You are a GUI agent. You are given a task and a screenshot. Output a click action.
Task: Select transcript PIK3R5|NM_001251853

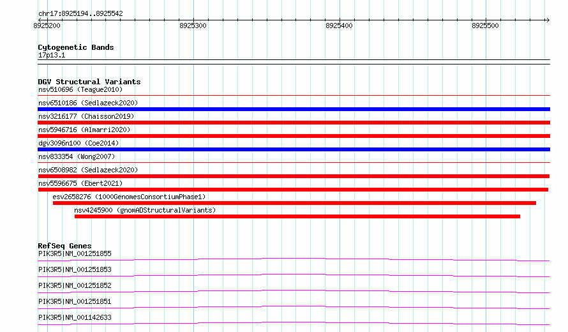[75, 269]
